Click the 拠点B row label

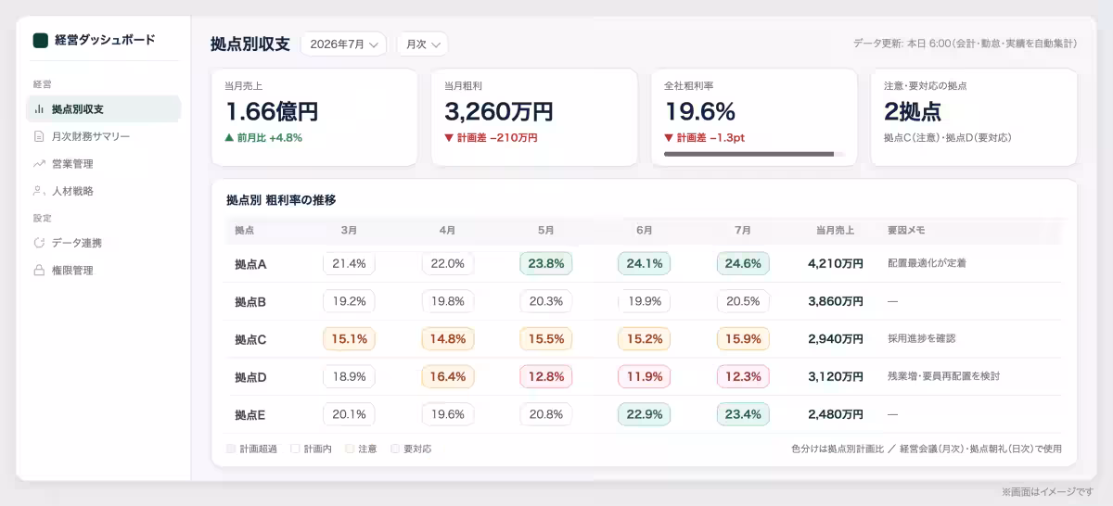(x=250, y=301)
